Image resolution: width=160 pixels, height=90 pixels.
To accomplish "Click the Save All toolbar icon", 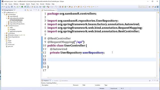I will click(x=9, y=7).
